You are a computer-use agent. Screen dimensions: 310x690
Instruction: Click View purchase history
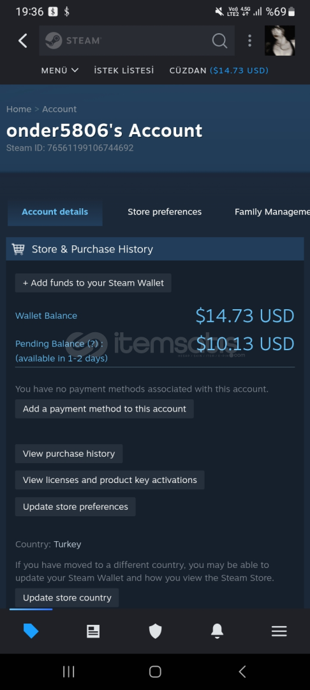(69, 454)
